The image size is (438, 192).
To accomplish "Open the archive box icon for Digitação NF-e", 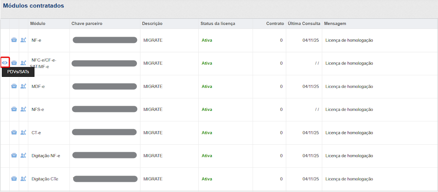I will tap(14, 155).
